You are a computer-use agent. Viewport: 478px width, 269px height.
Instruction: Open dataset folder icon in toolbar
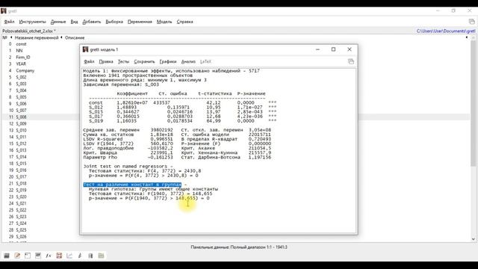tap(101, 256)
